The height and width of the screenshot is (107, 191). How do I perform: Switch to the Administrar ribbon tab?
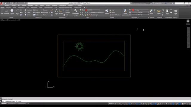(x=34, y=7)
